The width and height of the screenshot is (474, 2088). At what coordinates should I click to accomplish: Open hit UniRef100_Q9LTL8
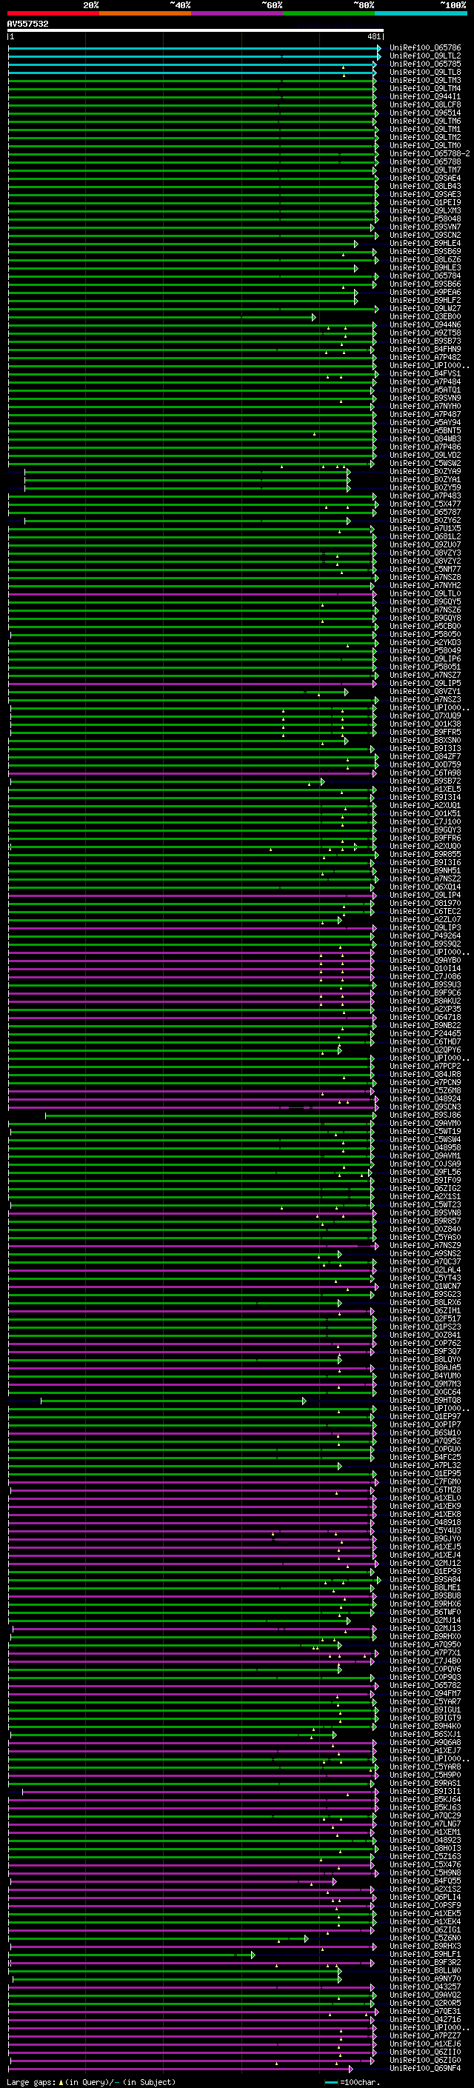click(x=425, y=72)
